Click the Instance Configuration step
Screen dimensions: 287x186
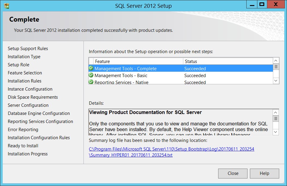click(30, 89)
